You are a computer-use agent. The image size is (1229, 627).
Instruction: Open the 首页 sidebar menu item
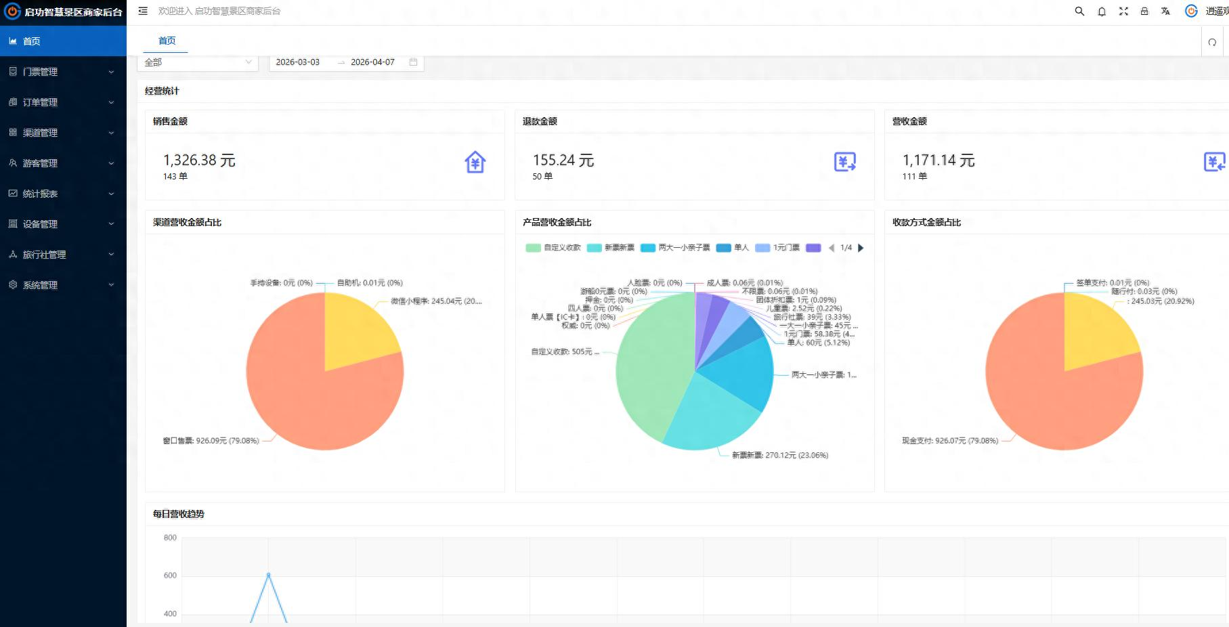pos(63,41)
